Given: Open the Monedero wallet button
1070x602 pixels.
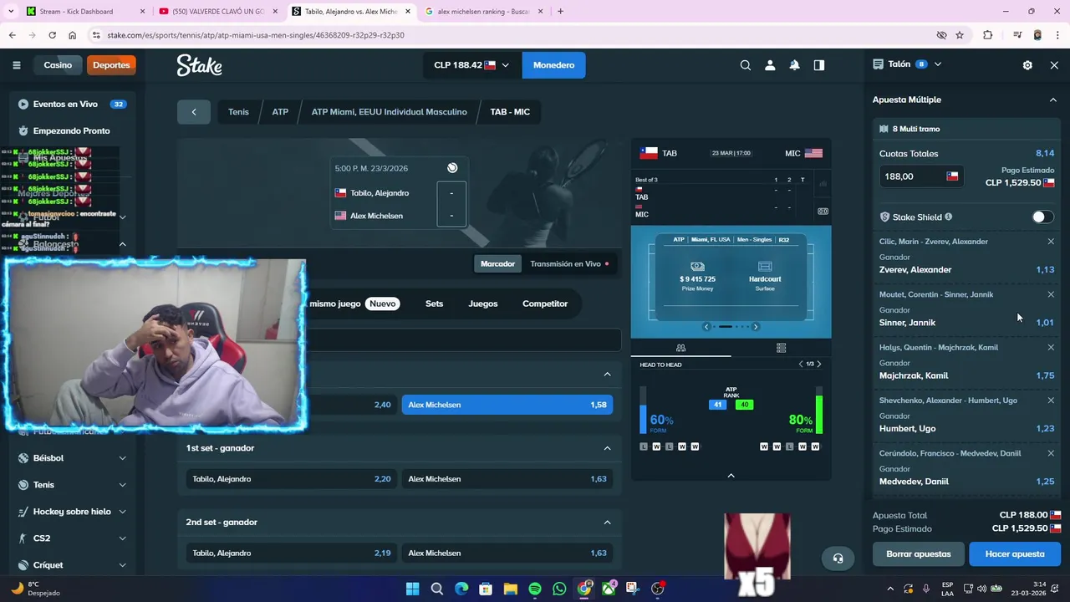Looking at the screenshot, I should tap(553, 65).
